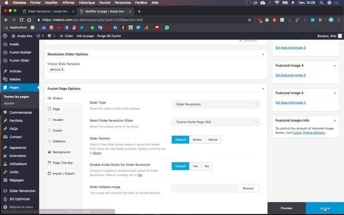
Task: Set Slider Position to Above
Action: [x=213, y=139]
